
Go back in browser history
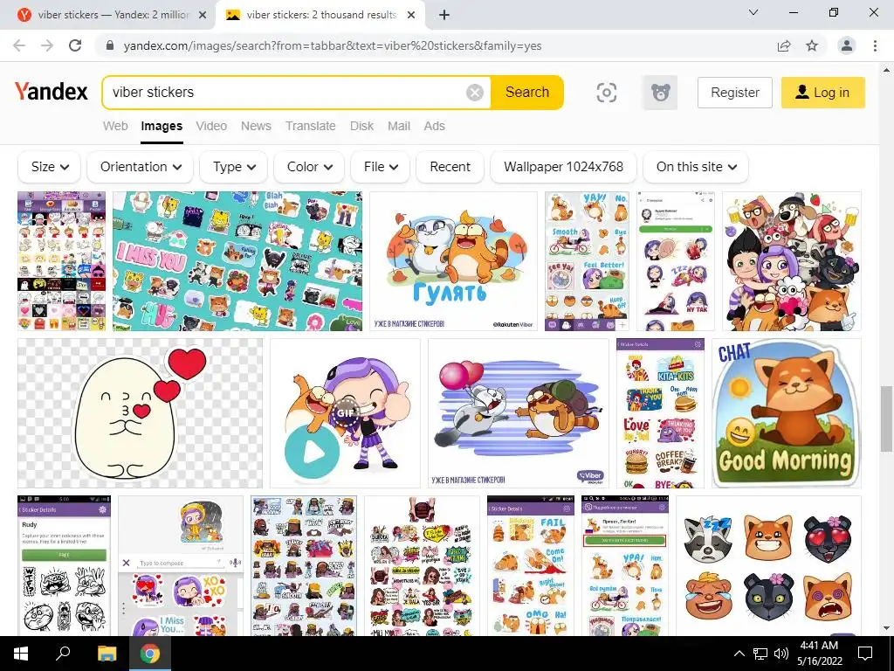click(19, 45)
